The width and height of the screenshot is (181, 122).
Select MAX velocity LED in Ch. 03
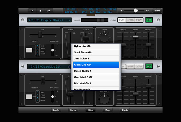[x=37, y=92]
